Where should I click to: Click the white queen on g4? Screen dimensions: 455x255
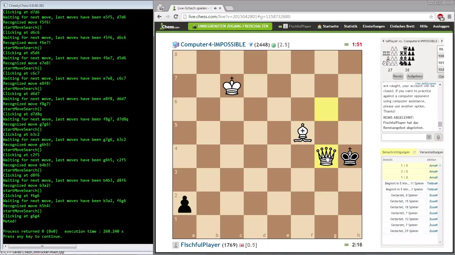pyautogui.click(x=326, y=156)
